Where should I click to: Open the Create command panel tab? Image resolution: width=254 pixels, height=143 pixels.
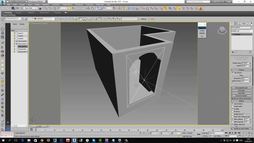coord(232,24)
